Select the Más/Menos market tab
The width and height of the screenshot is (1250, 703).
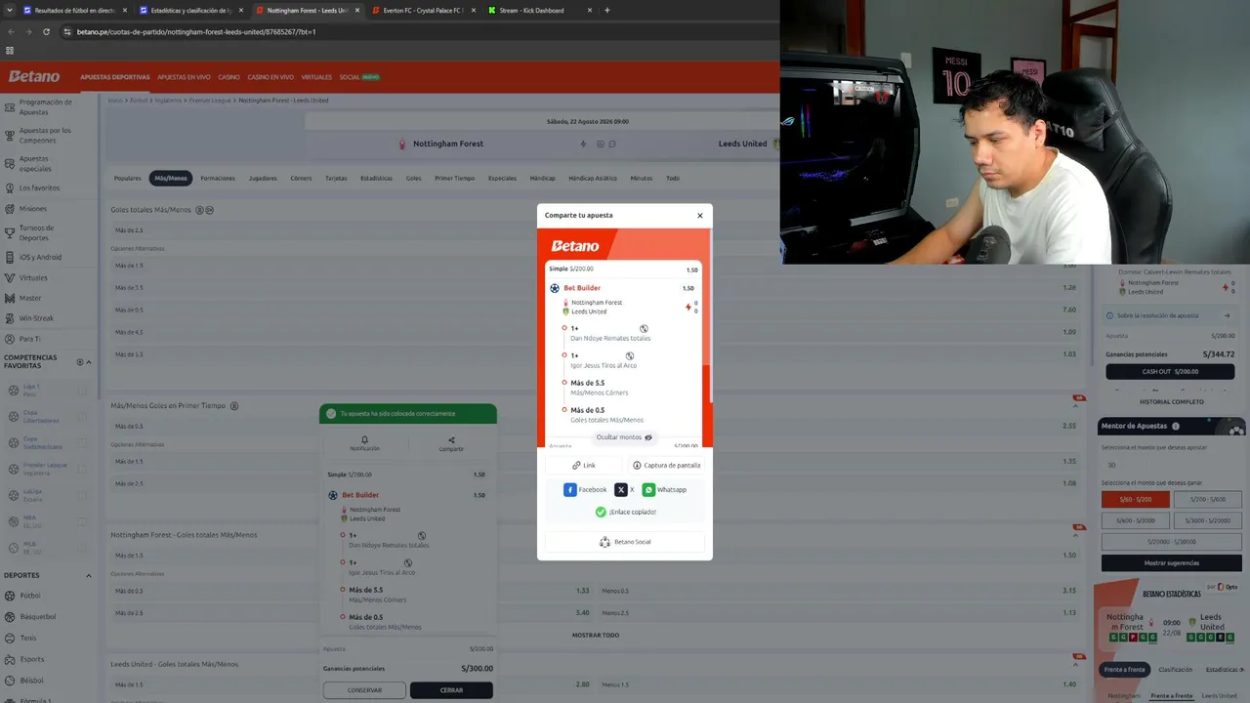click(171, 179)
